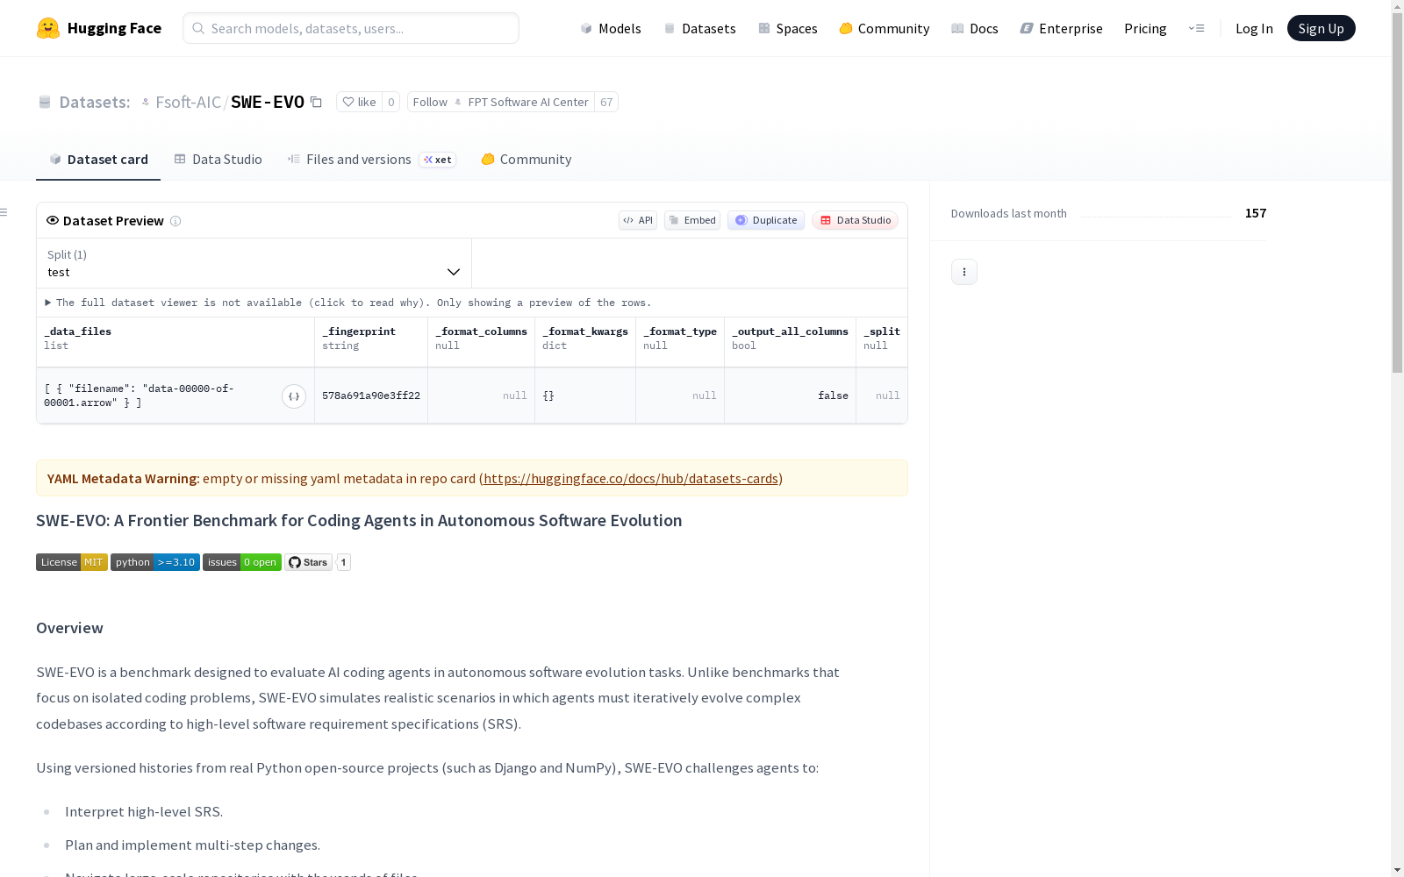This screenshot has height=877, width=1404.
Task: Open the Dataset Preview info icon
Action: (x=175, y=221)
